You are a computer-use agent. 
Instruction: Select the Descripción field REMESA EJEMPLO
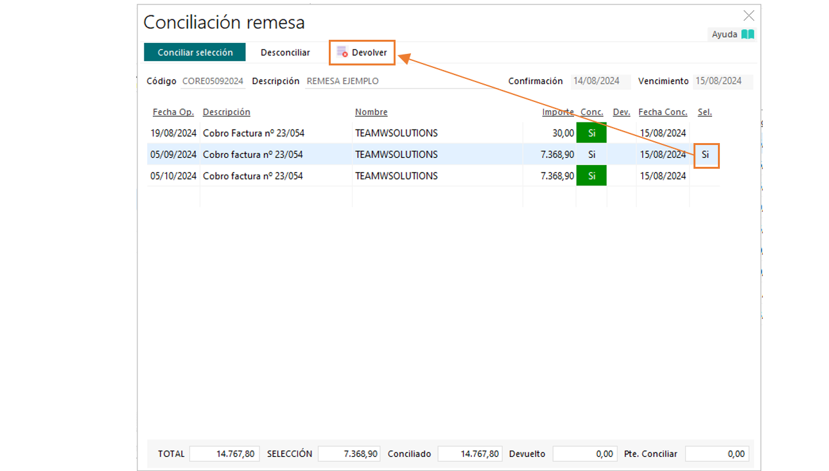(400, 81)
